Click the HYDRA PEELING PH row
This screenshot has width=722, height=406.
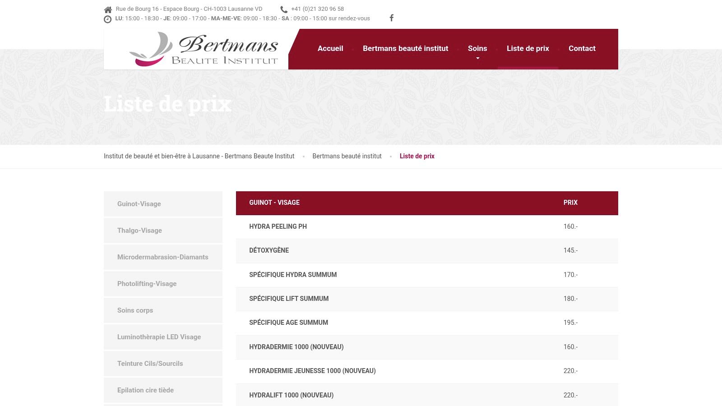click(x=427, y=227)
